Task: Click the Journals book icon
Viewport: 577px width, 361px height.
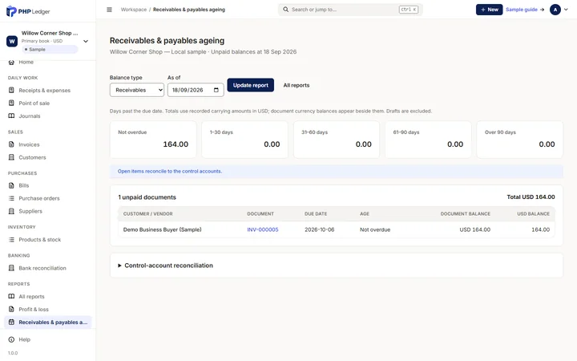Action: click(11, 116)
